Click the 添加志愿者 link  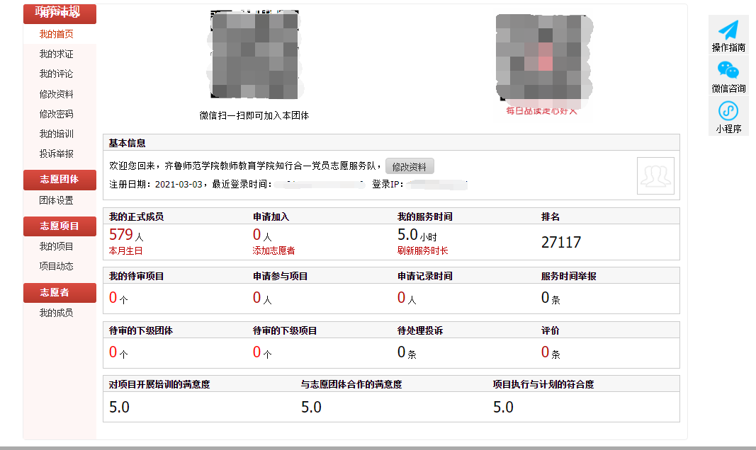[273, 250]
